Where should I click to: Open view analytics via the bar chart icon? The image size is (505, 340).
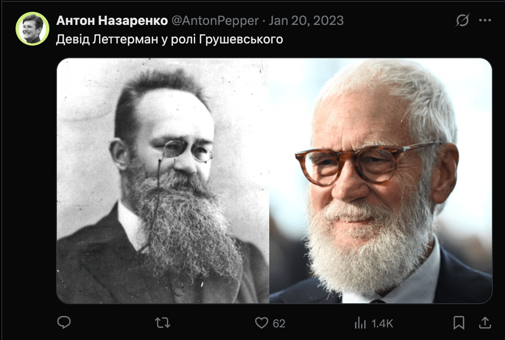360,323
